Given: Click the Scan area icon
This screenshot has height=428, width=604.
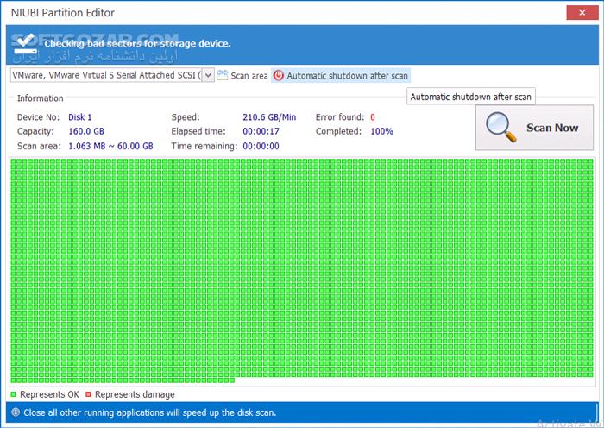Looking at the screenshot, I should click(x=223, y=75).
